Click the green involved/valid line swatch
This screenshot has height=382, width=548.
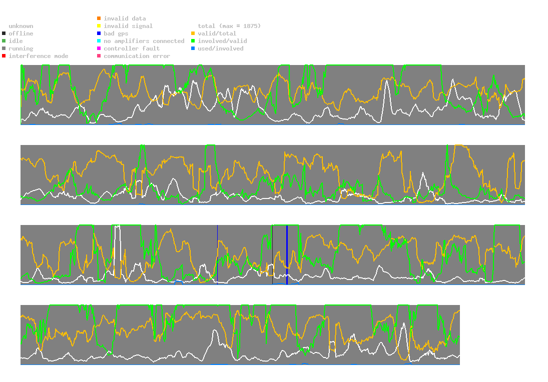pos(193,41)
